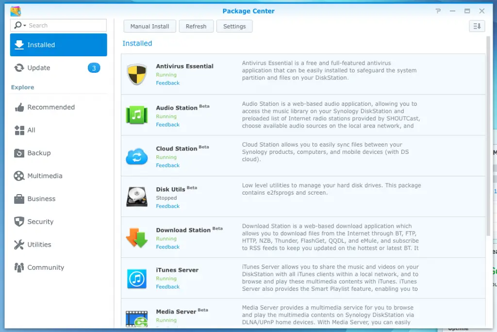Open Feedback link for Antivirus Essential
497x332 pixels.
coord(167,83)
